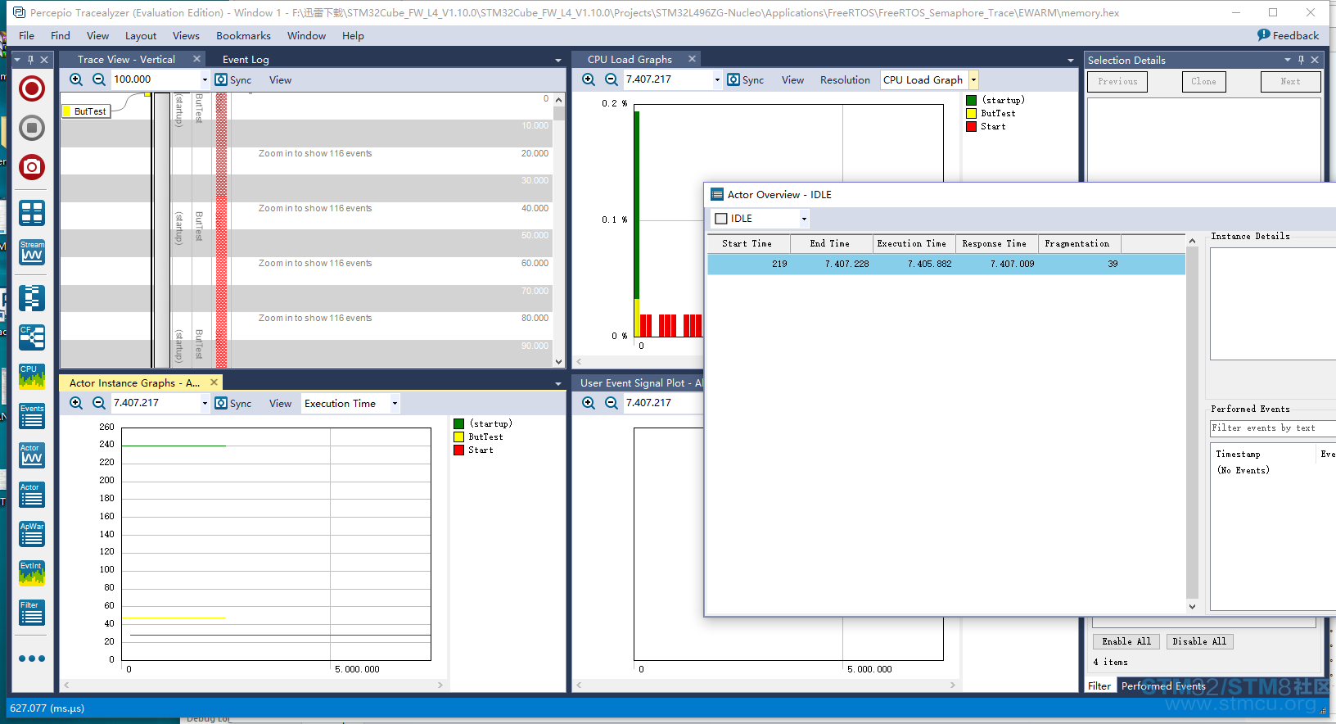The height and width of the screenshot is (724, 1336).
Task: Click the Next button in Selection Details
Action: (1290, 82)
